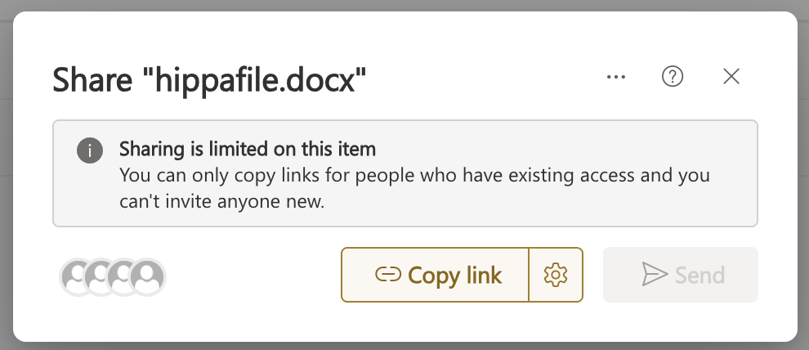Click the Copy link button
Image resolution: width=809 pixels, height=350 pixels.
436,275
